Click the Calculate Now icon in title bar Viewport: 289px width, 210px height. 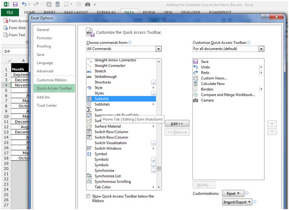pos(57,4)
